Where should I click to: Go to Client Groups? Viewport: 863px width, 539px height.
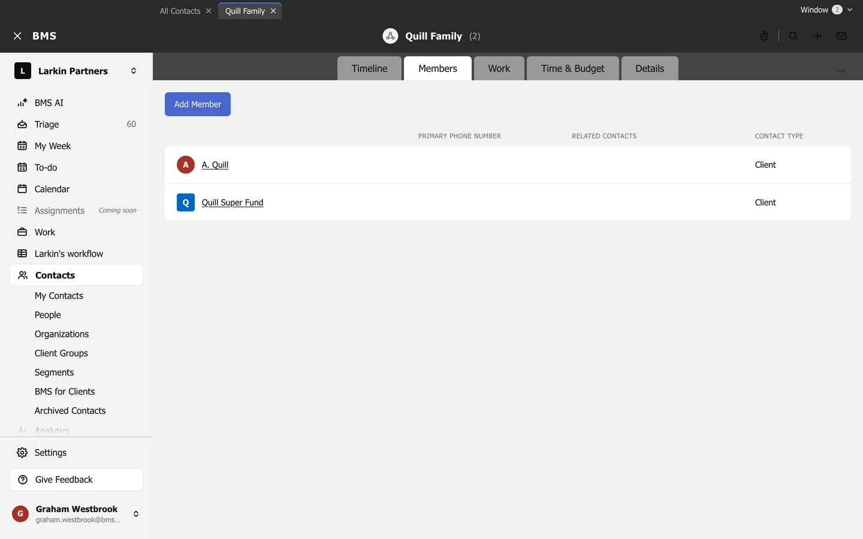61,353
